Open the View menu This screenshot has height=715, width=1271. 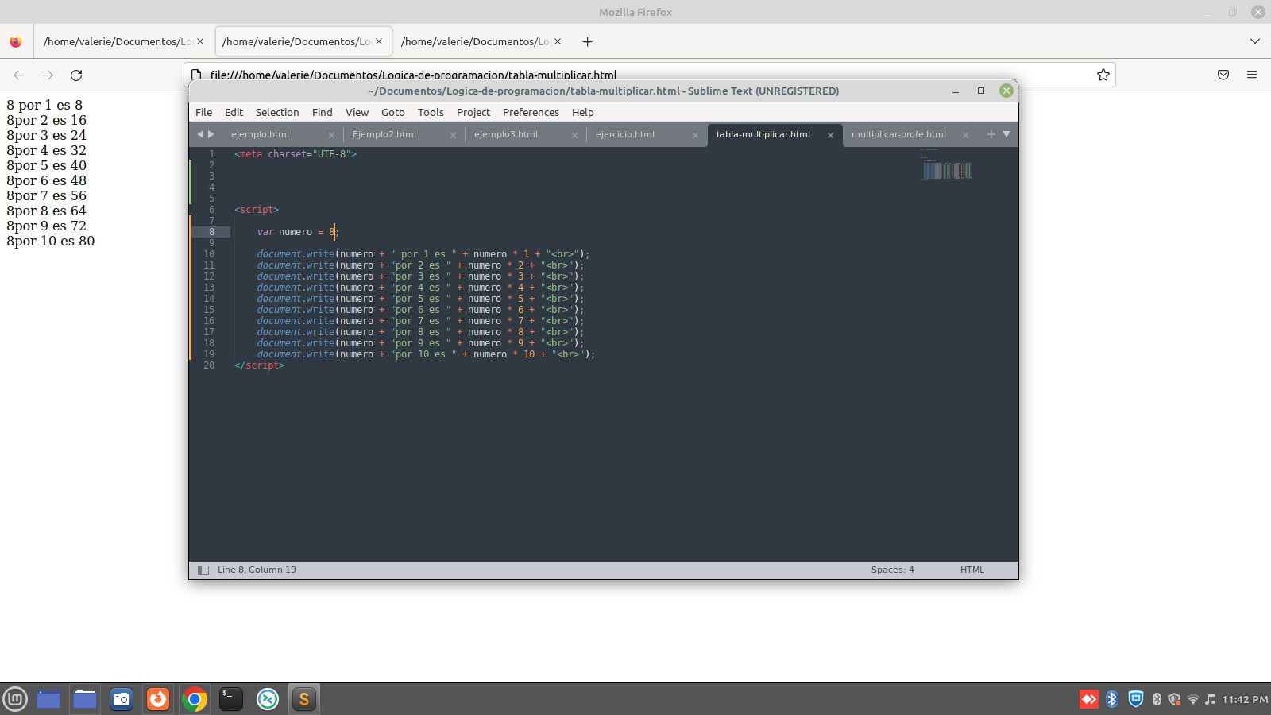click(x=357, y=112)
